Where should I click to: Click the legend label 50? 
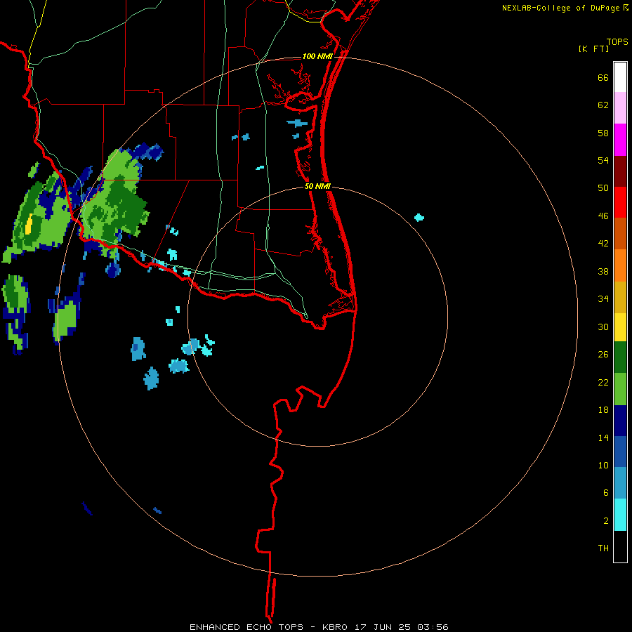pyautogui.click(x=603, y=187)
